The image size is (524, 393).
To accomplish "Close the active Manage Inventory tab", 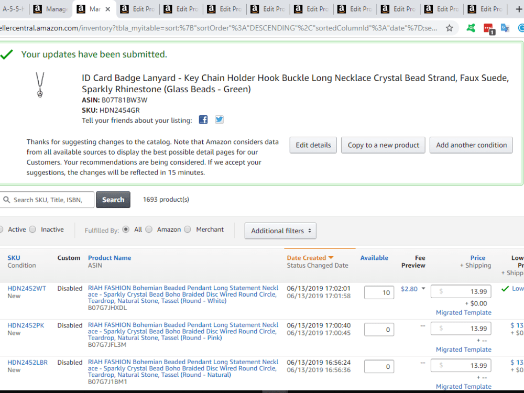I will (x=107, y=9).
